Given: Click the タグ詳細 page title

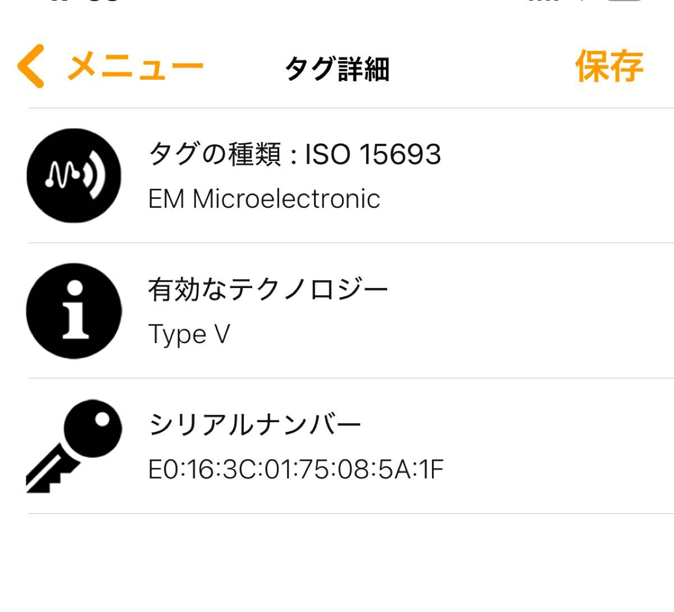Looking at the screenshot, I should coord(337,70).
